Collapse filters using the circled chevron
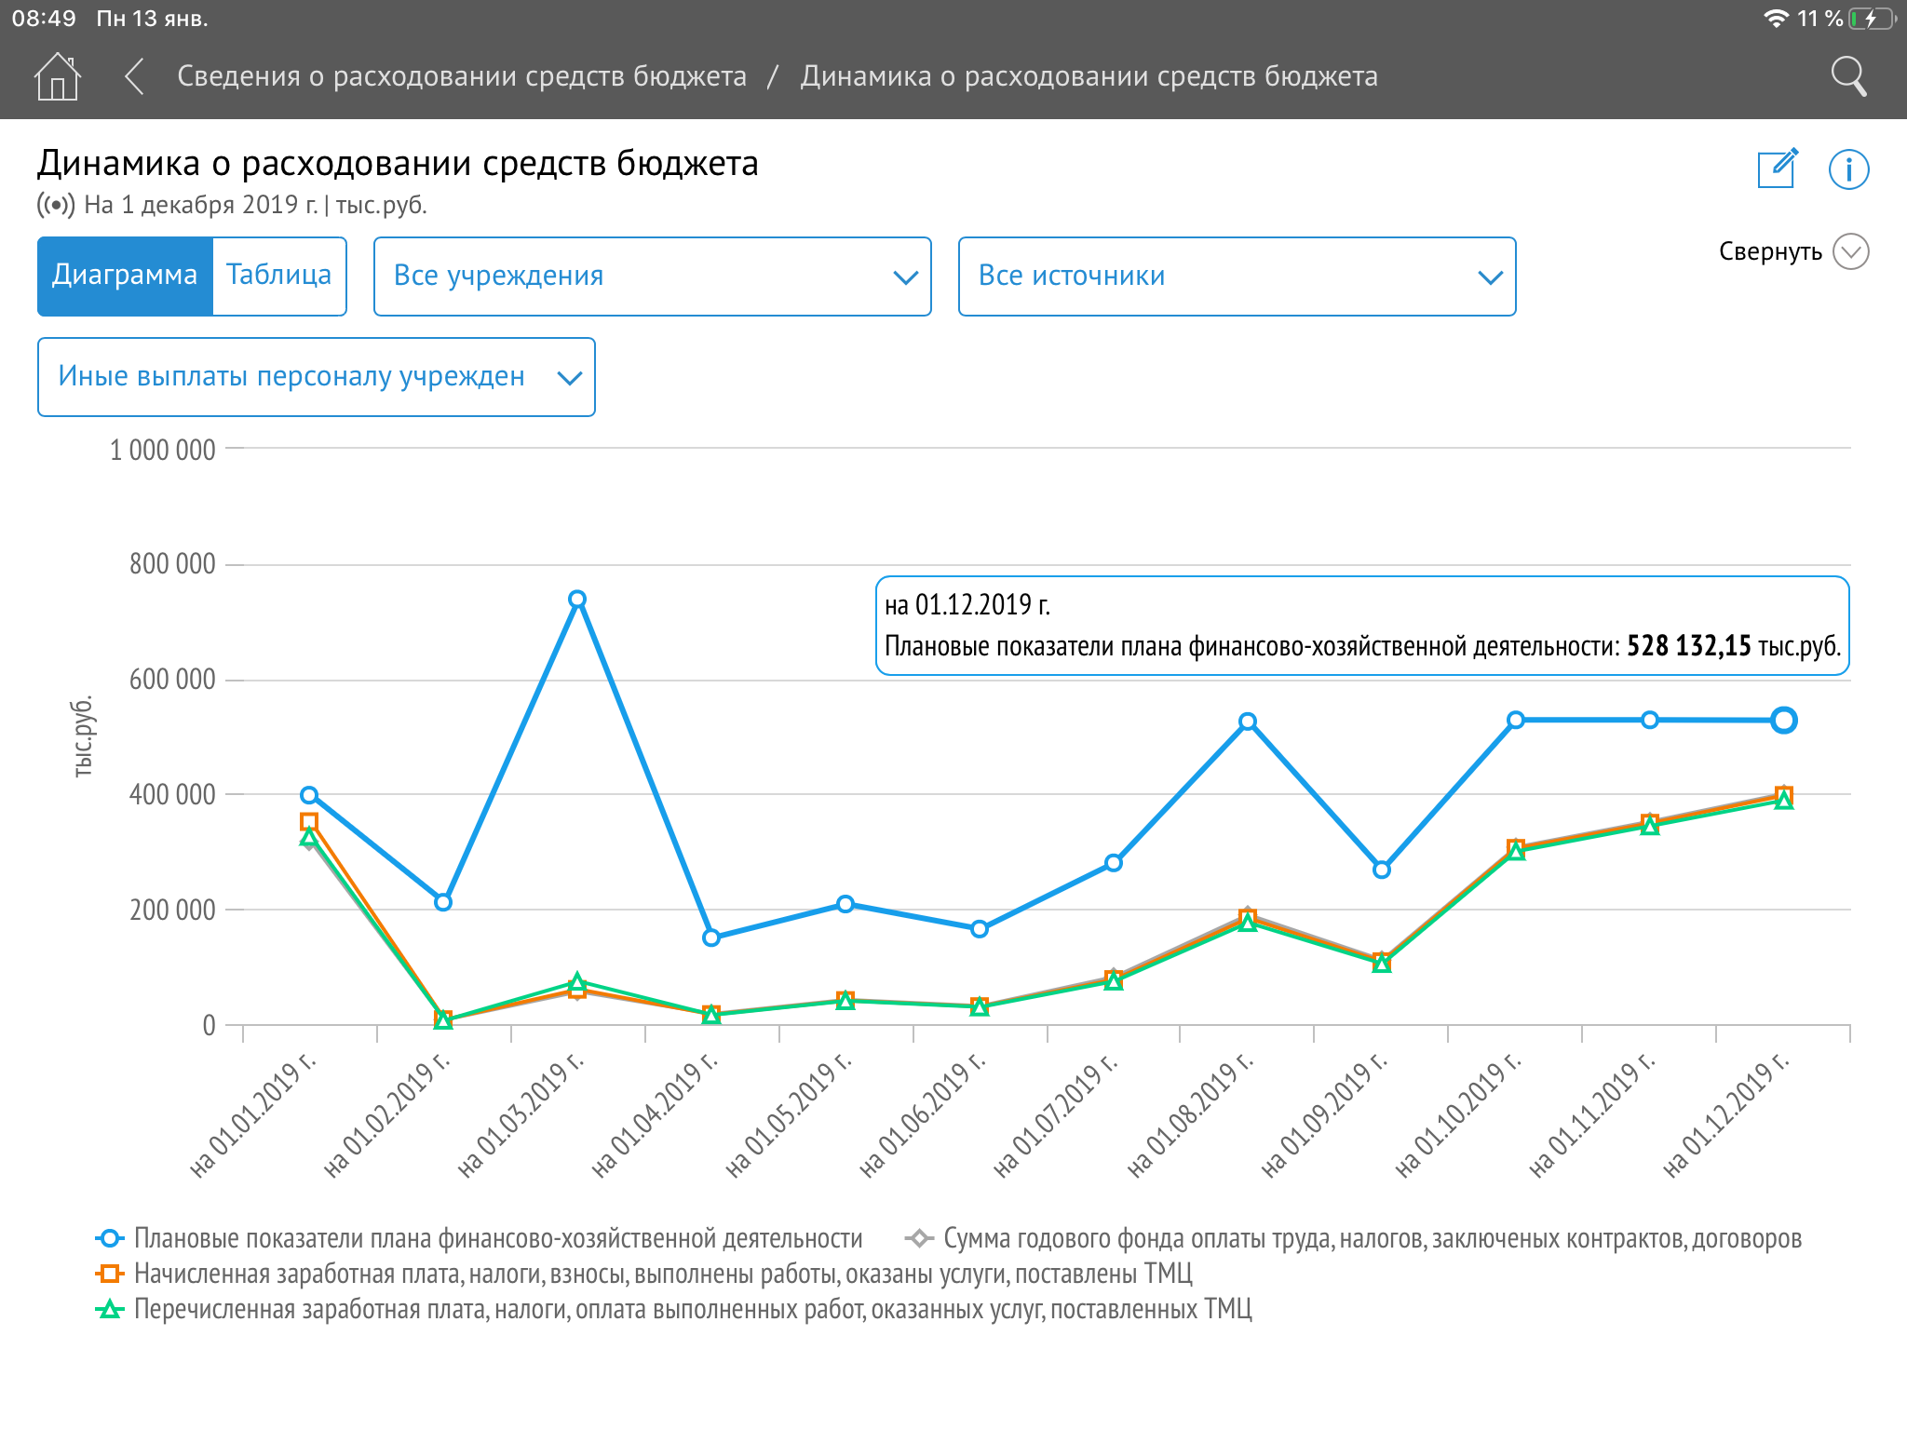 point(1851,251)
